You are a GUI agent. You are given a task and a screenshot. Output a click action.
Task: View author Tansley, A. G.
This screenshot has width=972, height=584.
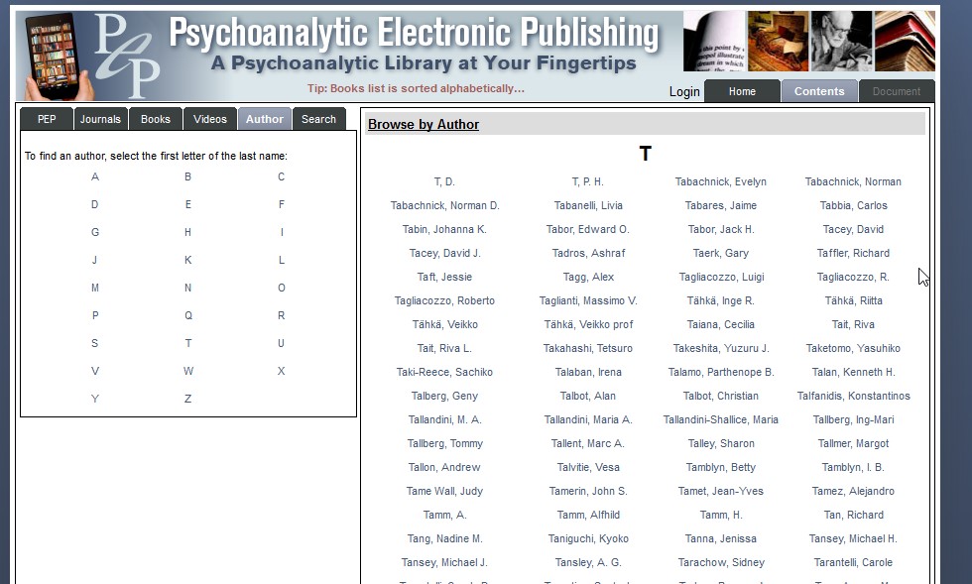coord(588,562)
